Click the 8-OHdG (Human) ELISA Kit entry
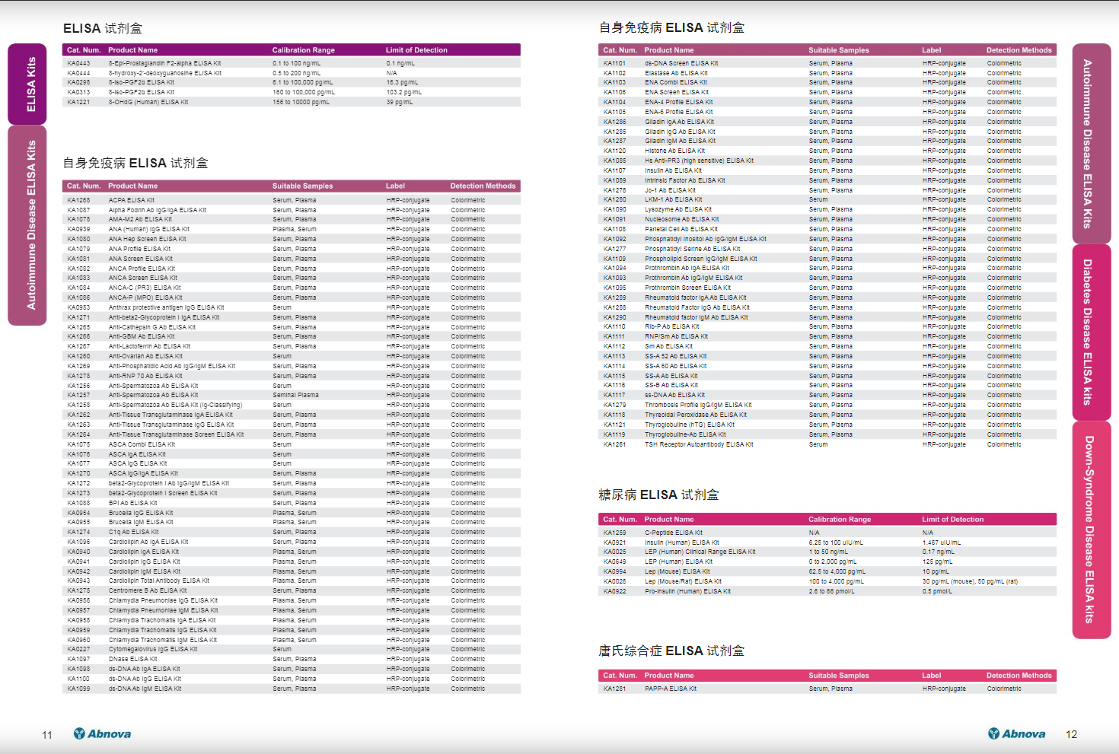The width and height of the screenshot is (1119, 754). [148, 102]
